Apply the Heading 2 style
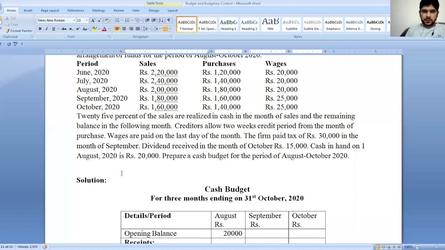Viewport: 445px width, 250px height. [x=249, y=24]
